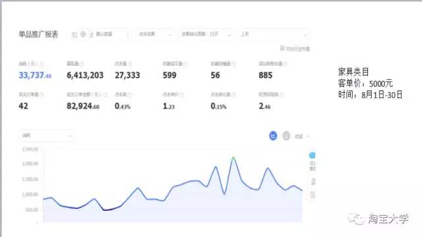Viewport: 422px width, 237px height.
Task: Open click-effect filter dropdown
Action: click(x=154, y=34)
